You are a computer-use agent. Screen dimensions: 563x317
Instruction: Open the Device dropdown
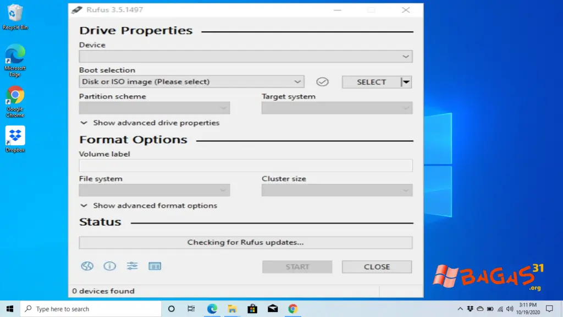pos(246,57)
